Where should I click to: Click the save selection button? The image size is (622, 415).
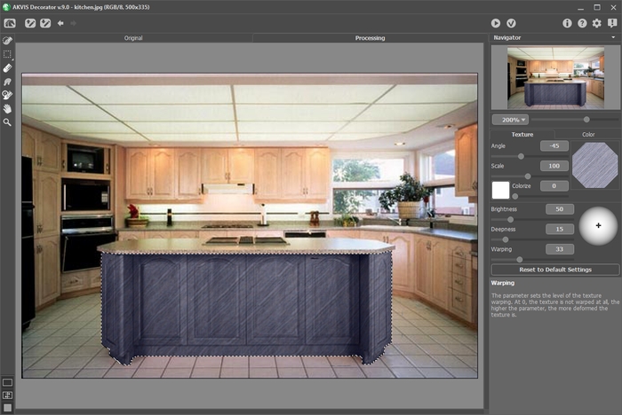[45, 23]
